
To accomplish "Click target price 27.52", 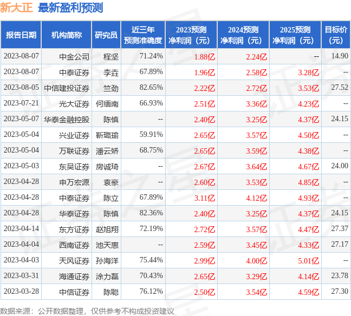I will [340, 87].
